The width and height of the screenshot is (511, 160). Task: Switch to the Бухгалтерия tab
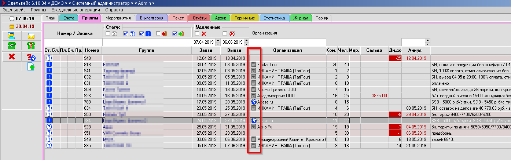tap(152, 18)
